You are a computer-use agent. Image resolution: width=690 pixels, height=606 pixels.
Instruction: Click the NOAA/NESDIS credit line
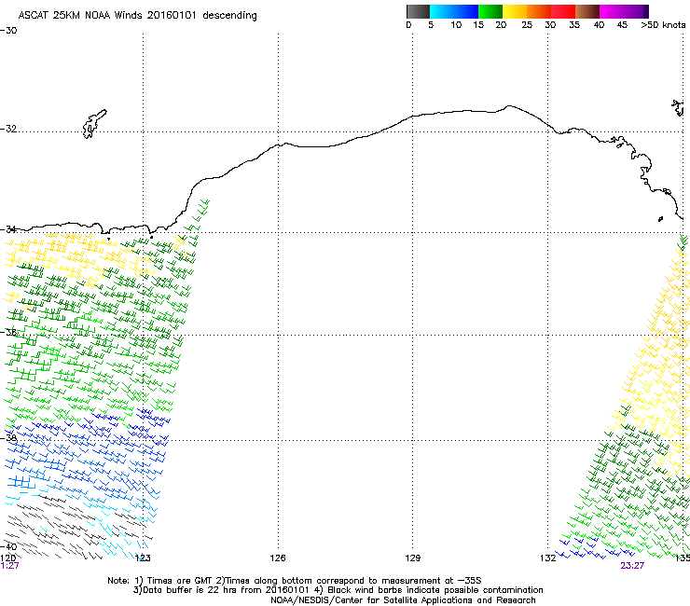click(403, 600)
